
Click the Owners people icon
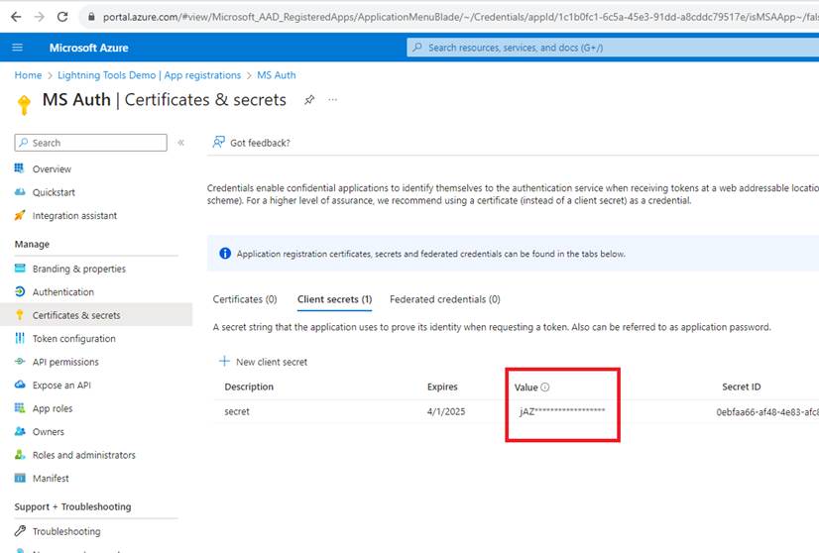pos(20,431)
